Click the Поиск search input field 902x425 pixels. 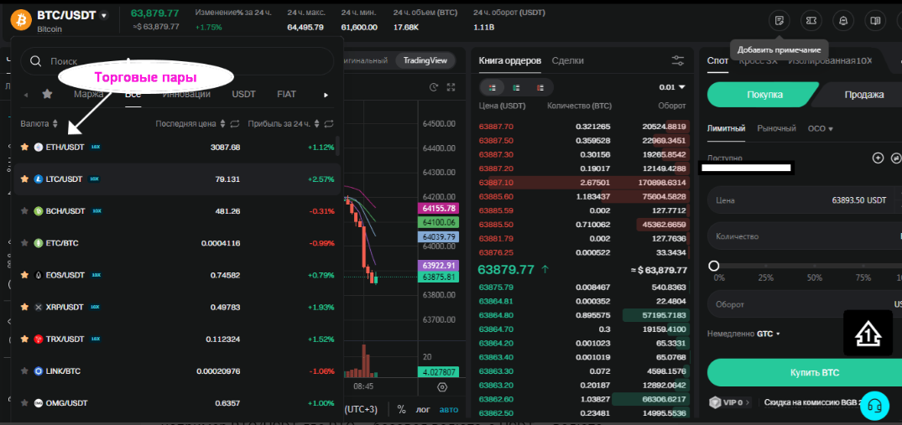tap(177, 61)
